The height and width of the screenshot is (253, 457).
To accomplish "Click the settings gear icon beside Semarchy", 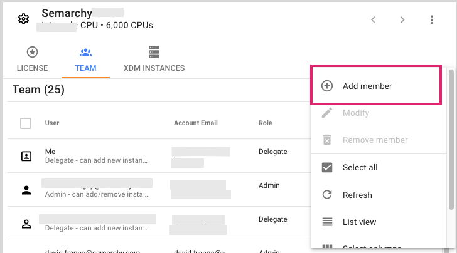I will coord(23,19).
